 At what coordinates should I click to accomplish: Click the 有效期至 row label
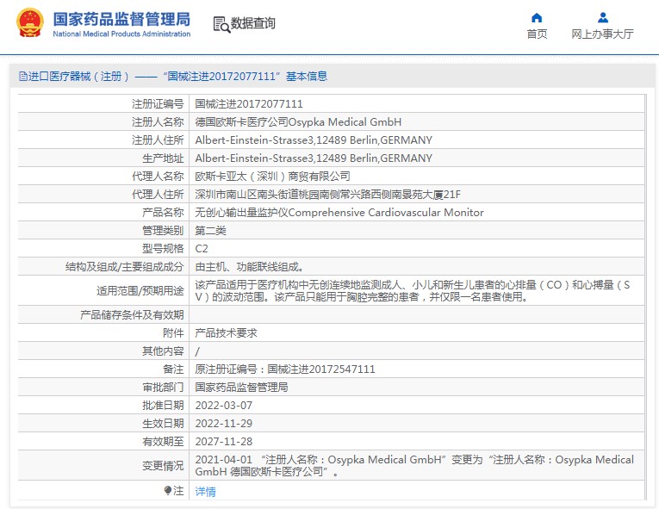point(163,441)
